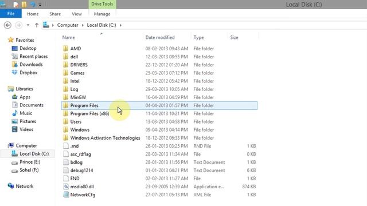Open the recent locations dropdown arrow

[28, 25]
